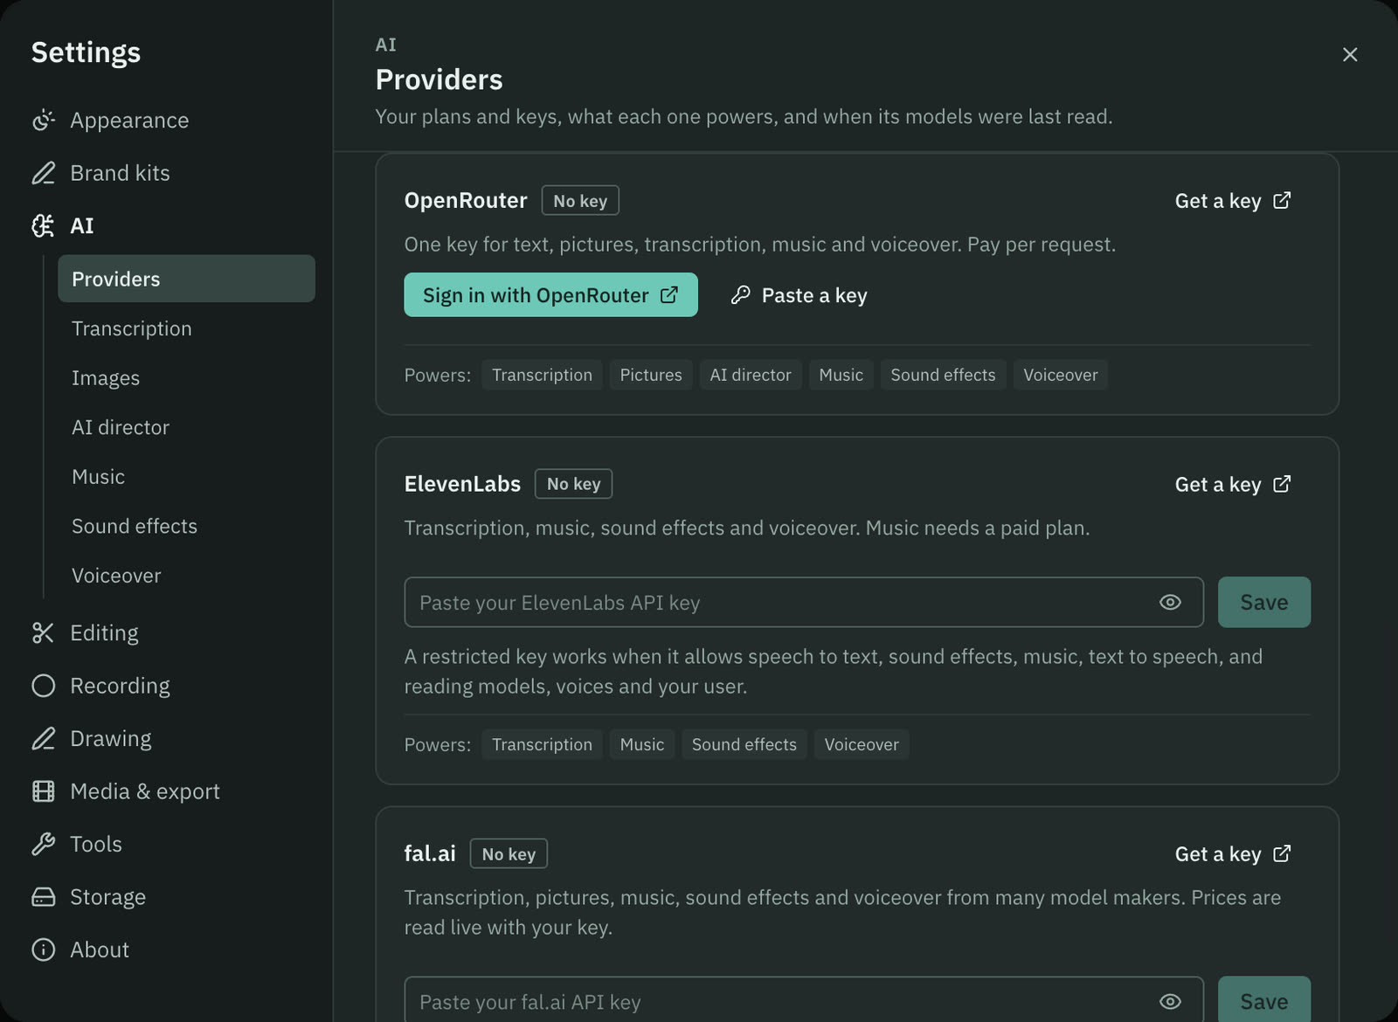Click Get a key link for fal.ai

pos(1233,853)
